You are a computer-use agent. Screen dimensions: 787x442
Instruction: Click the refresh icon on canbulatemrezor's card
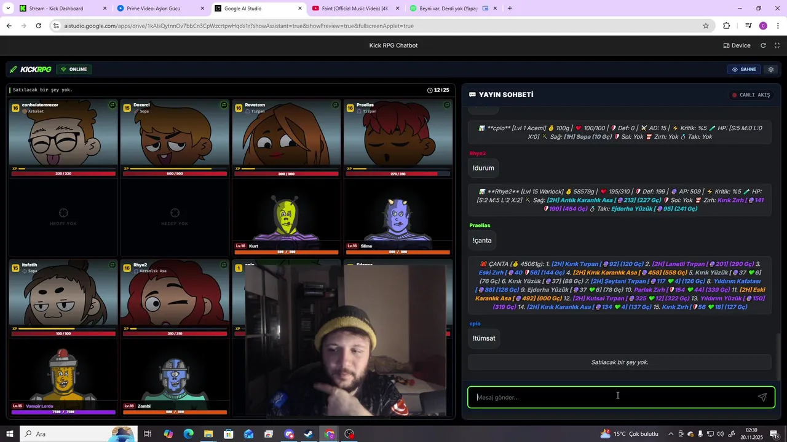tap(112, 105)
